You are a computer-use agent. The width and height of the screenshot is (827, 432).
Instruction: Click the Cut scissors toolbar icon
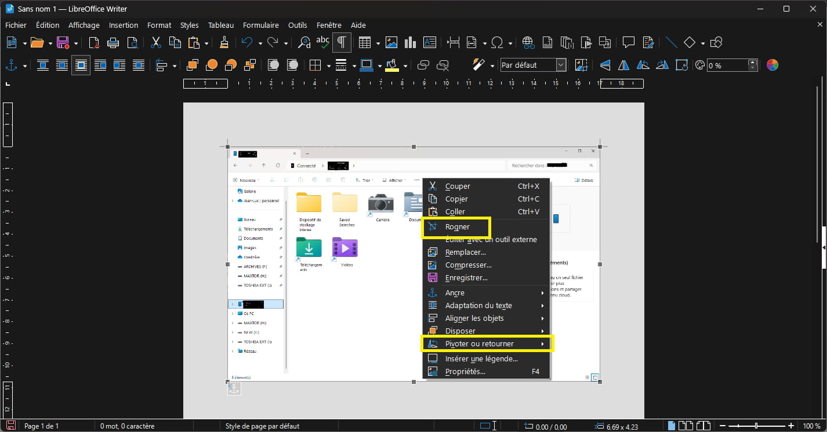156,42
